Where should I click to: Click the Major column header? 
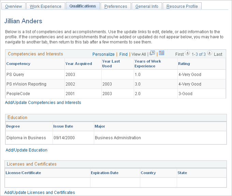(x=100, y=126)
